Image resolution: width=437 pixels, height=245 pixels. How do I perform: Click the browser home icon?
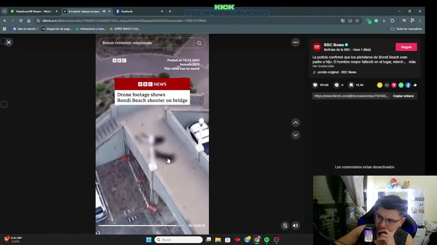[x=29, y=21]
